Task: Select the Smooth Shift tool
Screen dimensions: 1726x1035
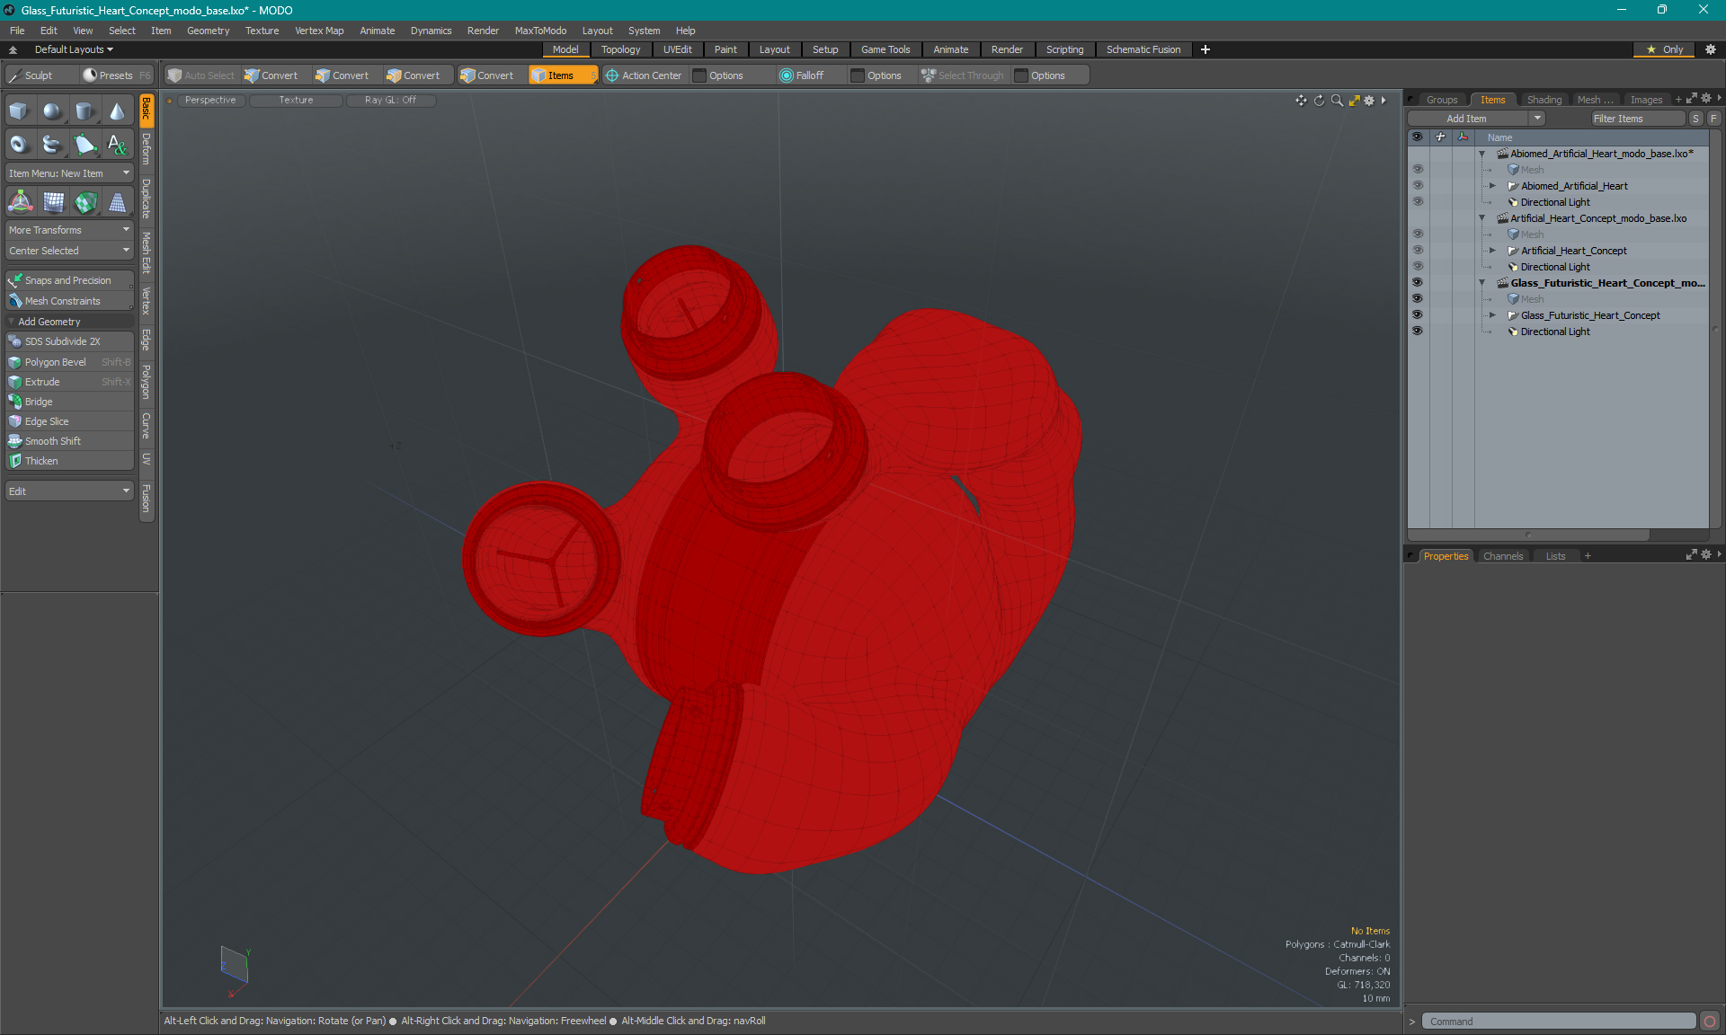Action: (x=52, y=440)
